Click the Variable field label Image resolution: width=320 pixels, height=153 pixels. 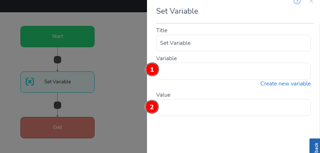(x=166, y=58)
